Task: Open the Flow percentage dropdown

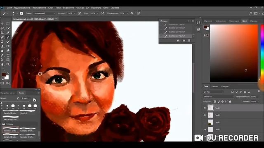Action: (97, 13)
